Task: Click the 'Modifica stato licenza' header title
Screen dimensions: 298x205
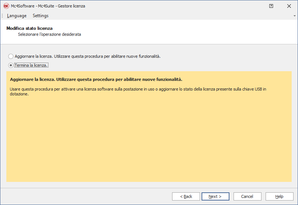Action: click(29, 28)
